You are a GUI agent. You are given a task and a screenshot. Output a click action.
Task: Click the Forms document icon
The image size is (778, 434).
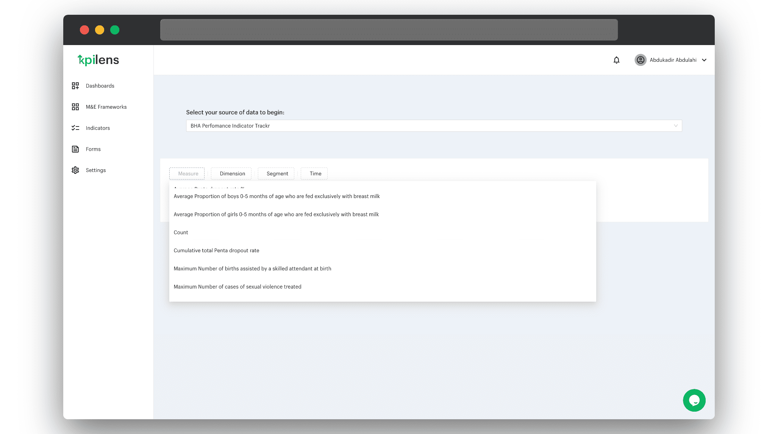pyautogui.click(x=75, y=149)
